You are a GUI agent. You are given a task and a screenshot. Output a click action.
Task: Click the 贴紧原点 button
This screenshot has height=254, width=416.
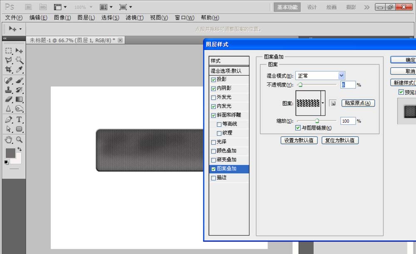tap(358, 103)
